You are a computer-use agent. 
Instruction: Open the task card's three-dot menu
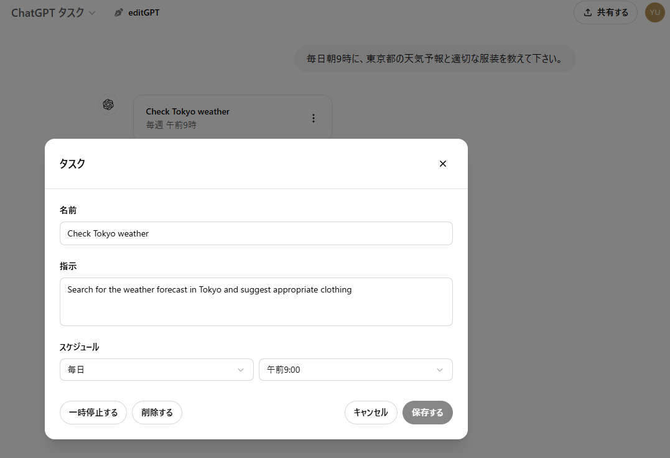pyautogui.click(x=314, y=117)
